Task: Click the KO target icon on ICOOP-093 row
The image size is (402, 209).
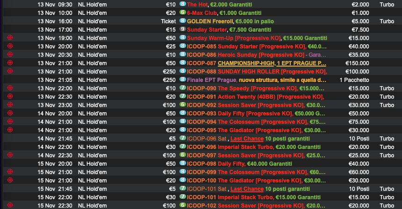Action: pyautogui.click(x=10, y=113)
